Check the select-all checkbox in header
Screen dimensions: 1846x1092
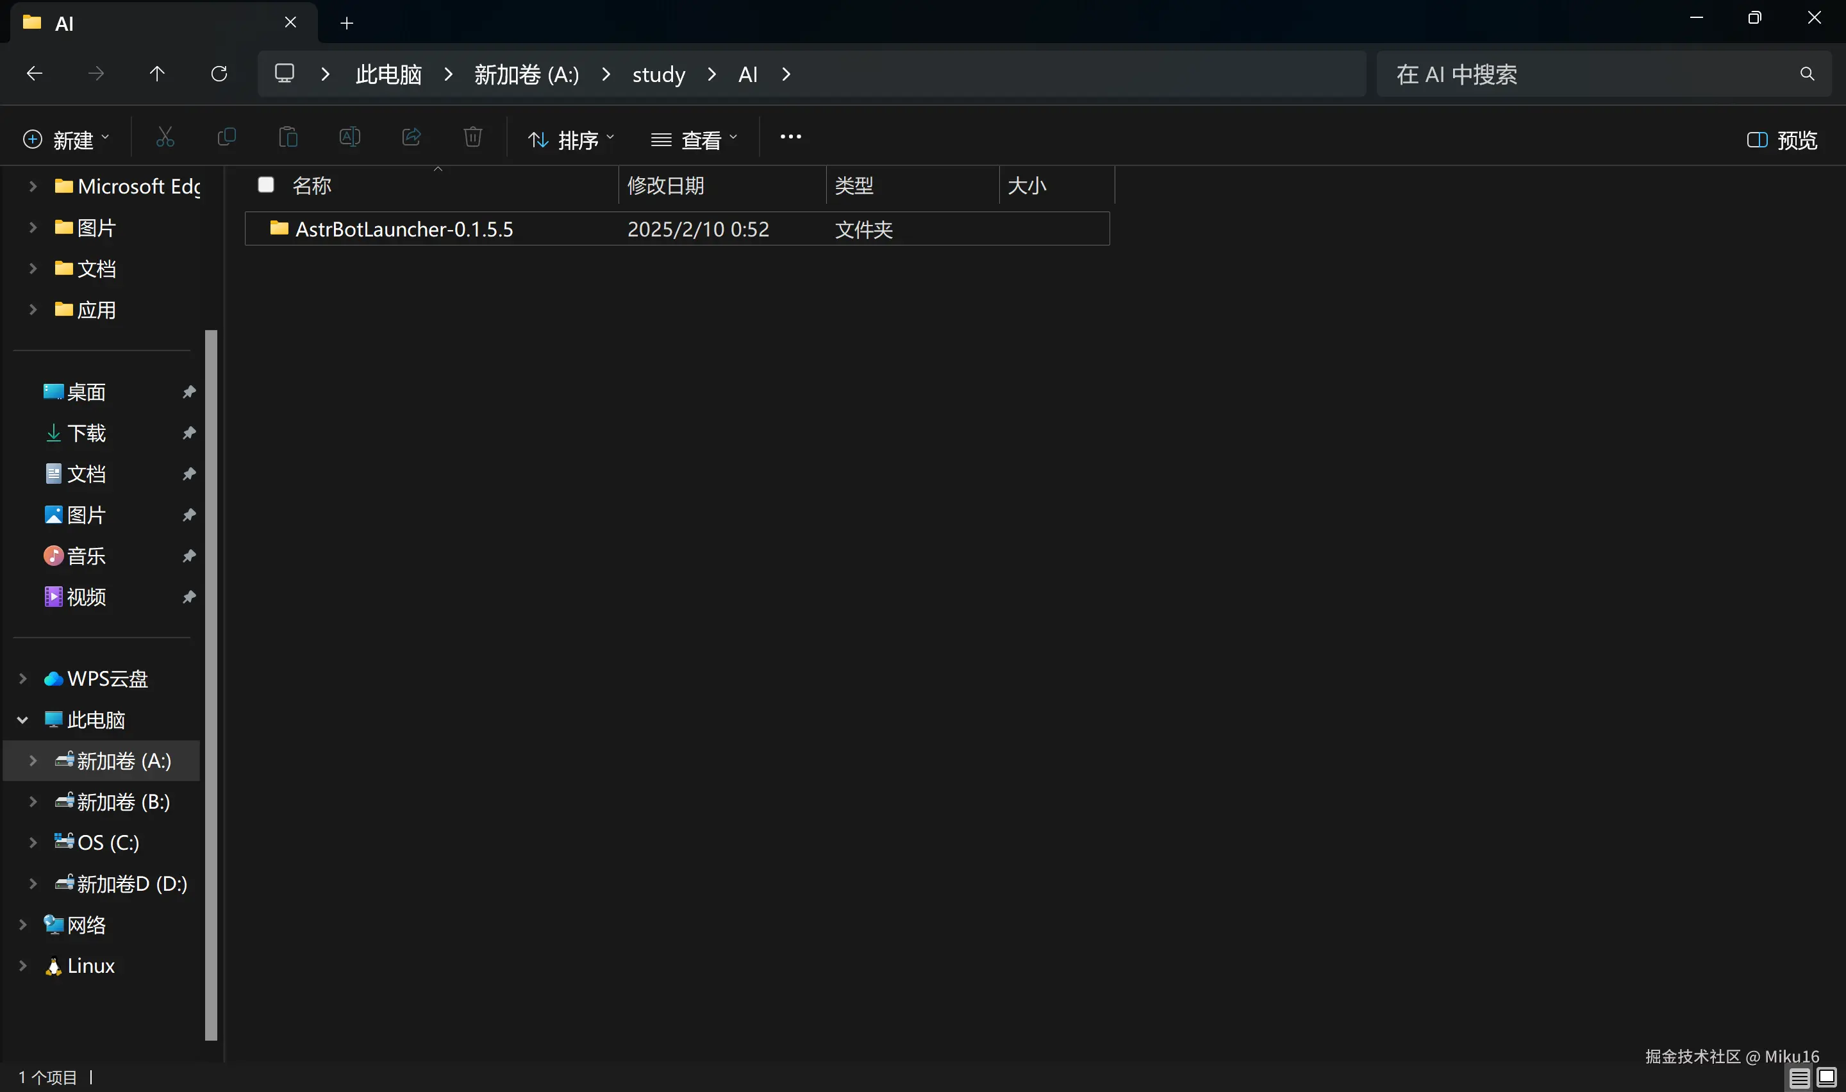(267, 185)
